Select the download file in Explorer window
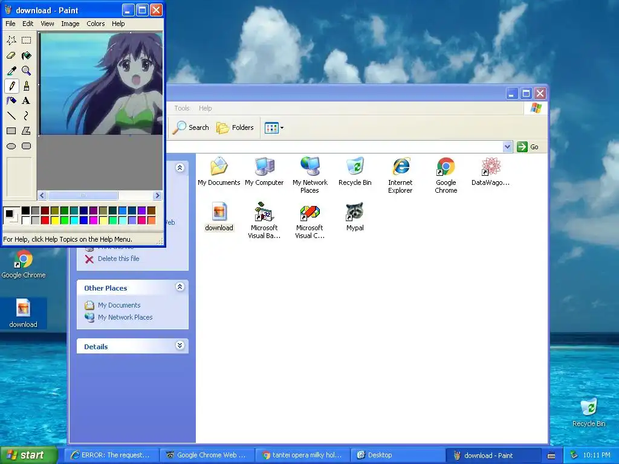The width and height of the screenshot is (619, 464). (x=219, y=217)
